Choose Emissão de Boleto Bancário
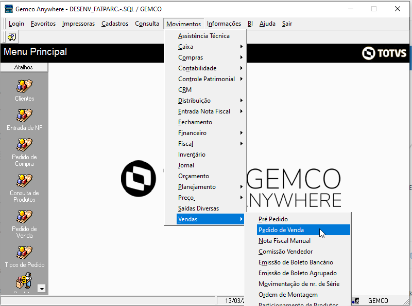This screenshot has width=412, height=306. click(x=303, y=262)
